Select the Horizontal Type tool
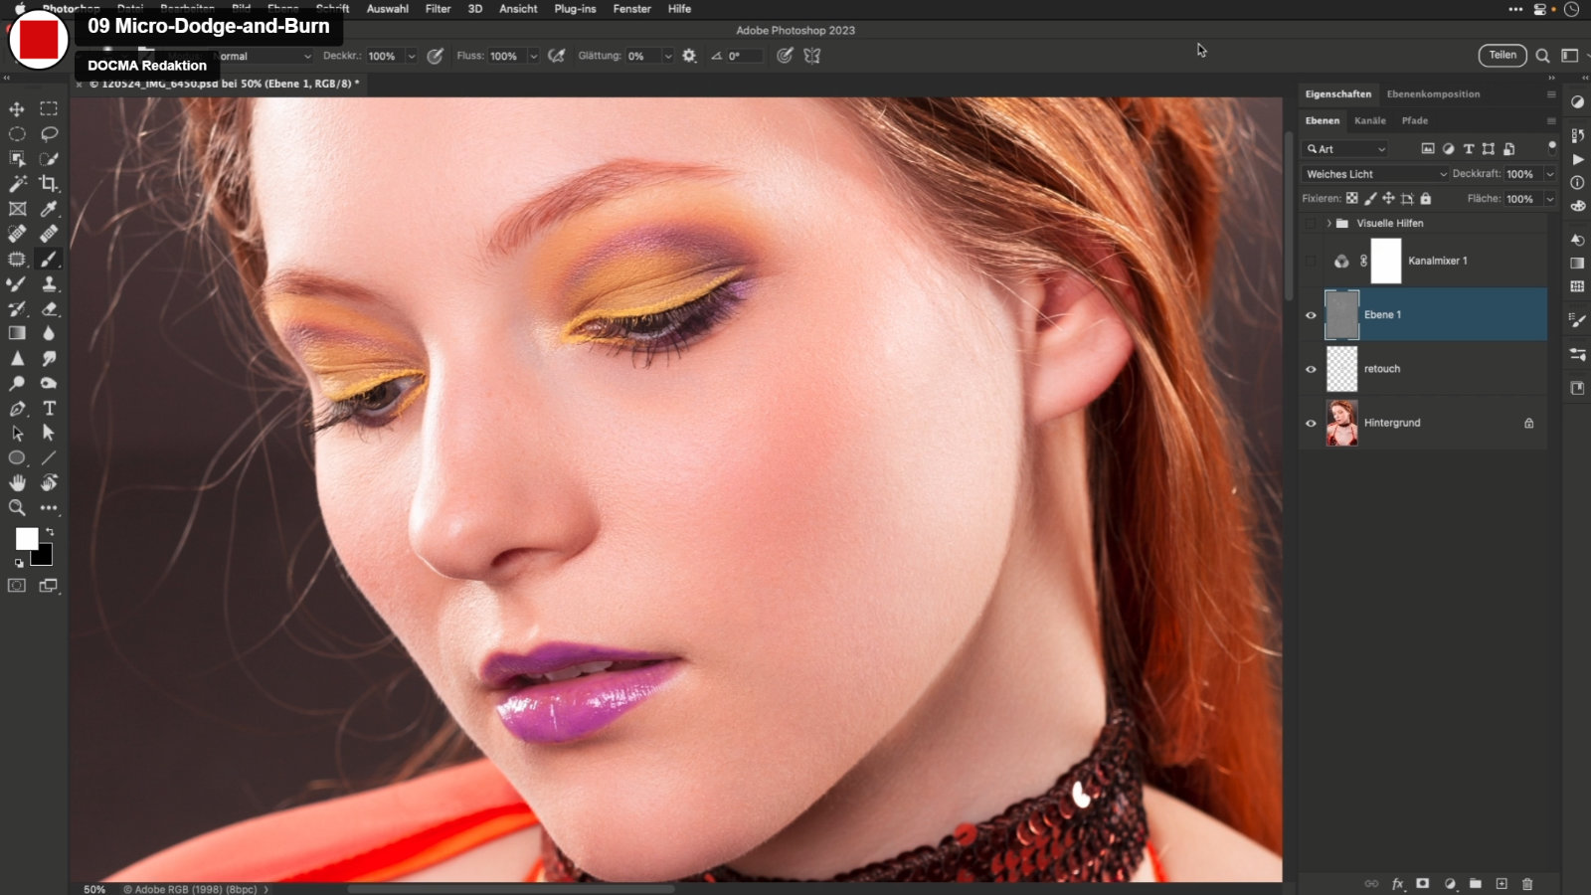Viewport: 1591px width, 895px height. 49,409
